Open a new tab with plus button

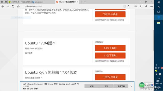[81, 2]
